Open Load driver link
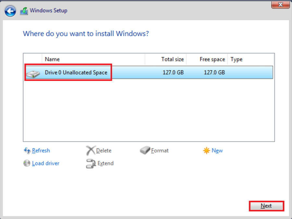This screenshot has height=219, width=292. click(46, 163)
